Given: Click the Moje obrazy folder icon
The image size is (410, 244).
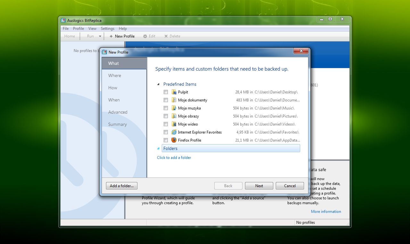Looking at the screenshot, I should 174,116.
